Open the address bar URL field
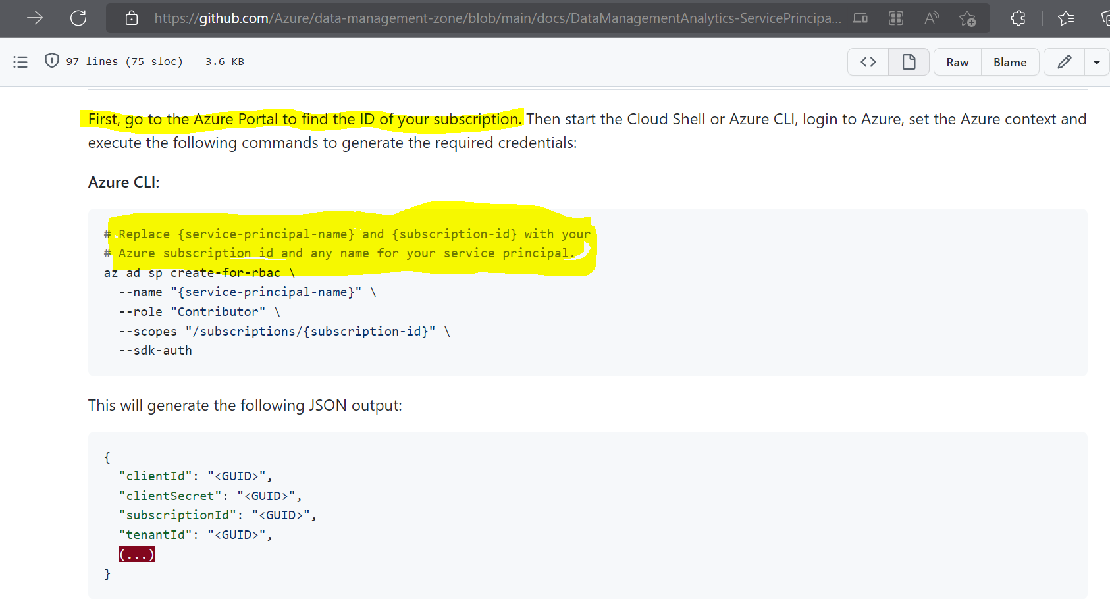The width and height of the screenshot is (1110, 612). click(x=461, y=18)
